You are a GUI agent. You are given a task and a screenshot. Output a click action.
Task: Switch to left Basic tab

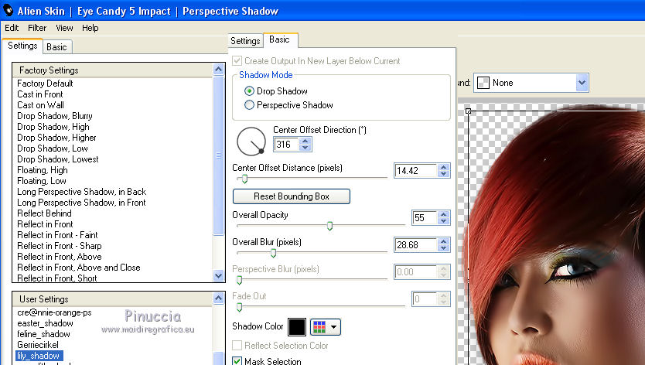tap(56, 47)
